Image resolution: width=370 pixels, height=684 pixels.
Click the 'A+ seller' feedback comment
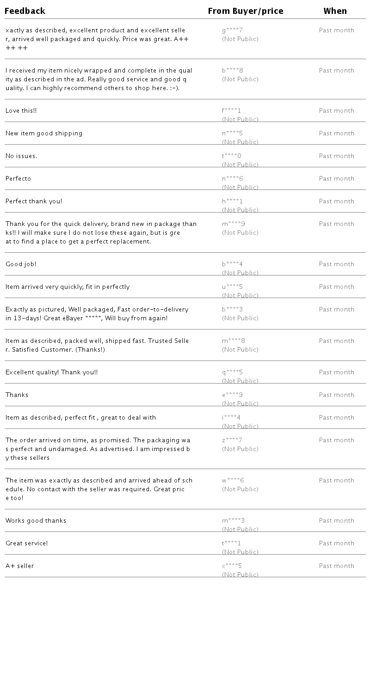click(20, 566)
